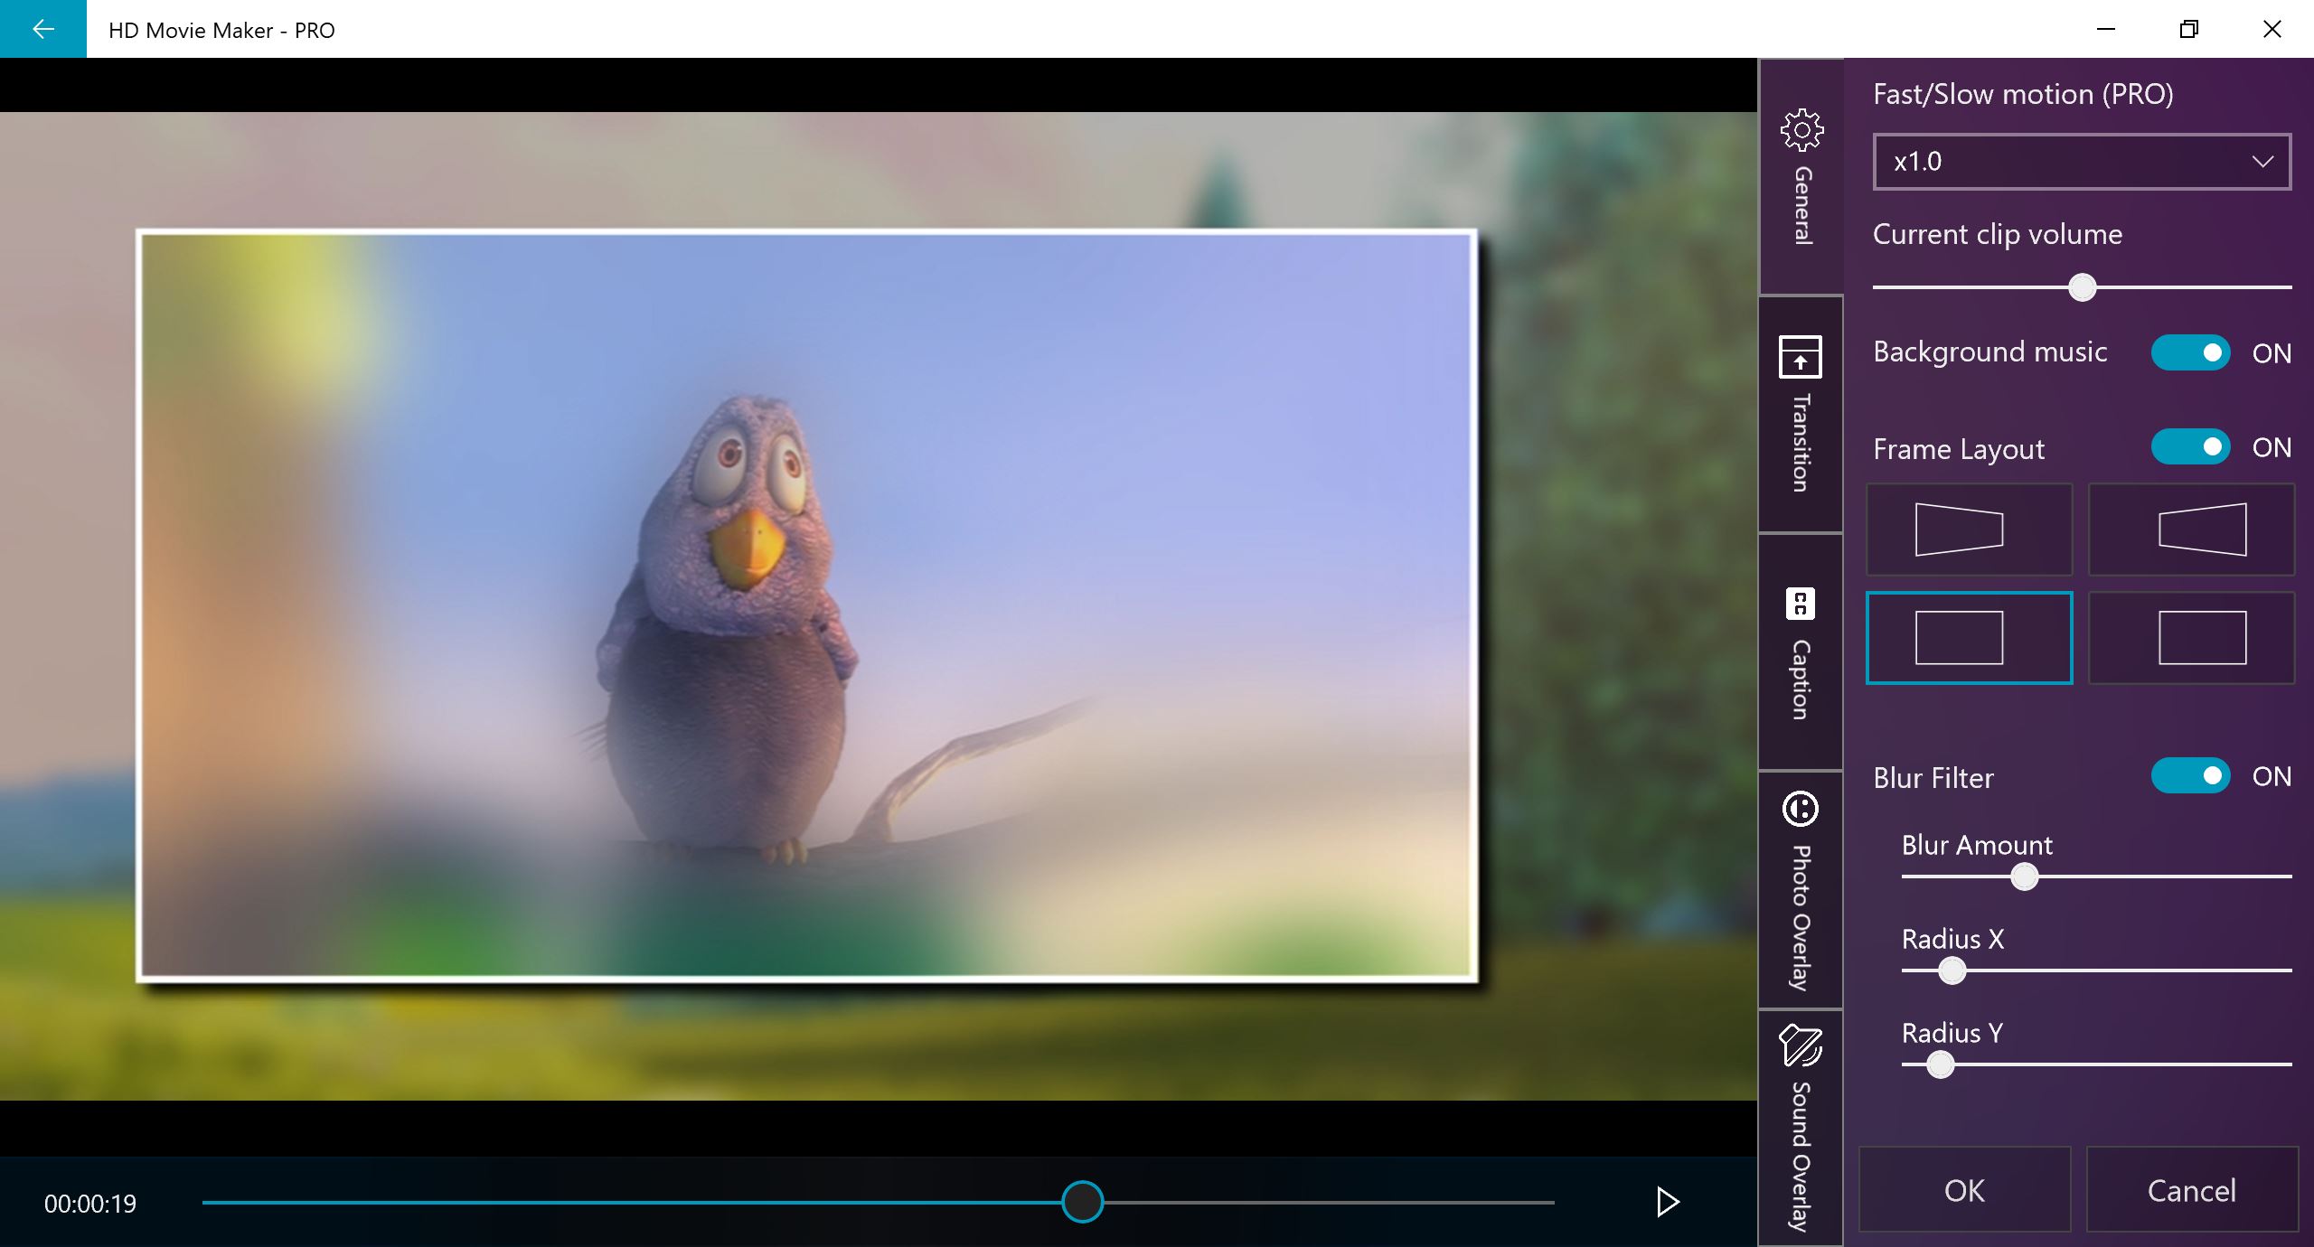Click the Blur Amount slider
2314x1247 pixels.
2096,877
